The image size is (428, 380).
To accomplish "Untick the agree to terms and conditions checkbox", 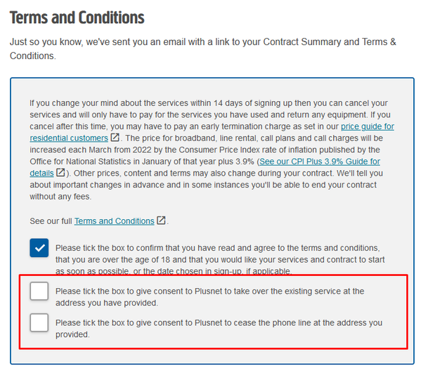I will tap(39, 248).
